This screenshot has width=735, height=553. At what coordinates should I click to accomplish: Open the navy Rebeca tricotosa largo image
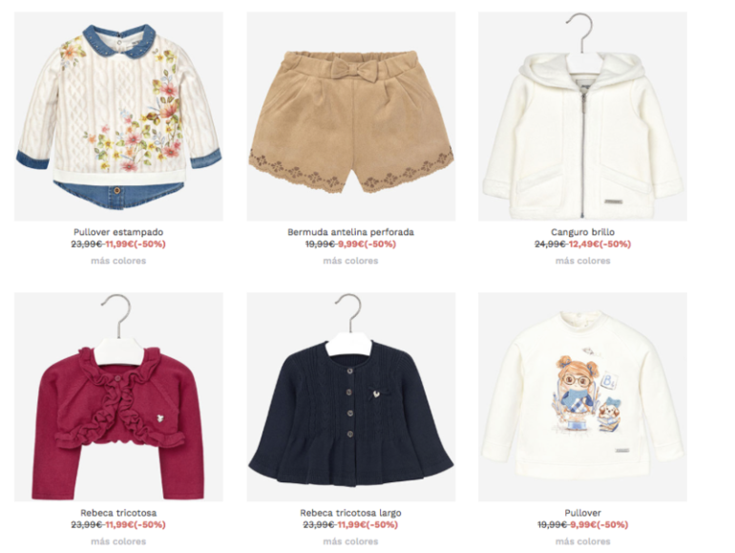pos(351,396)
